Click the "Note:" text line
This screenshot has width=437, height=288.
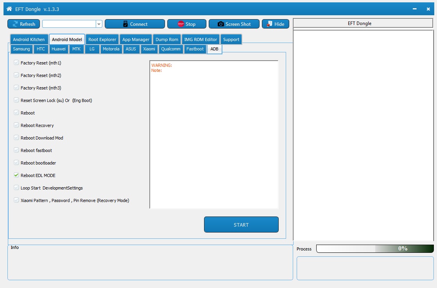point(156,70)
